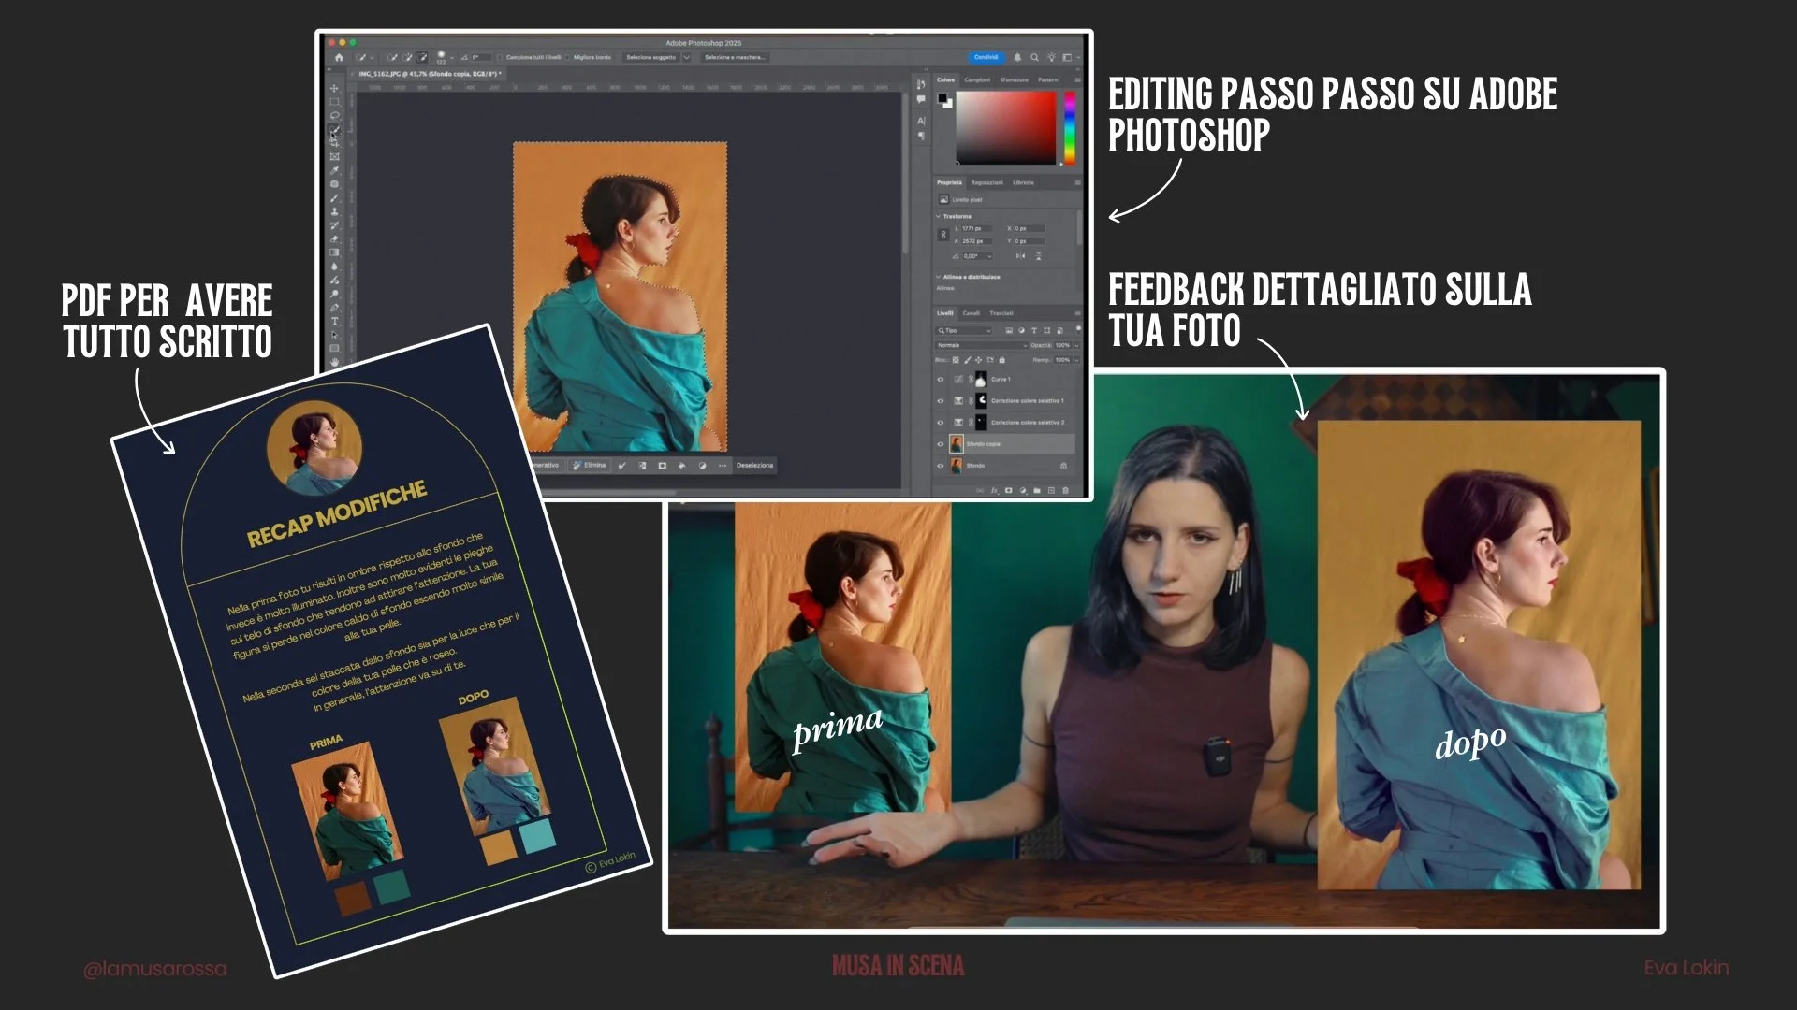This screenshot has width=1797, height=1010.
Task: Select the Eyedropper tool
Action: (x=334, y=171)
